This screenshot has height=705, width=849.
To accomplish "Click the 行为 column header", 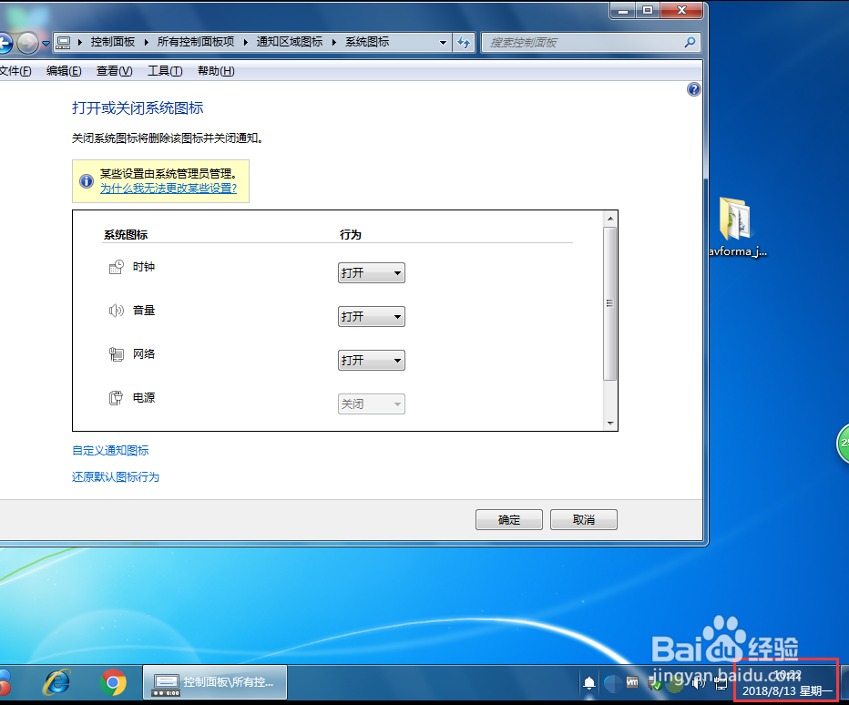I will click(351, 235).
